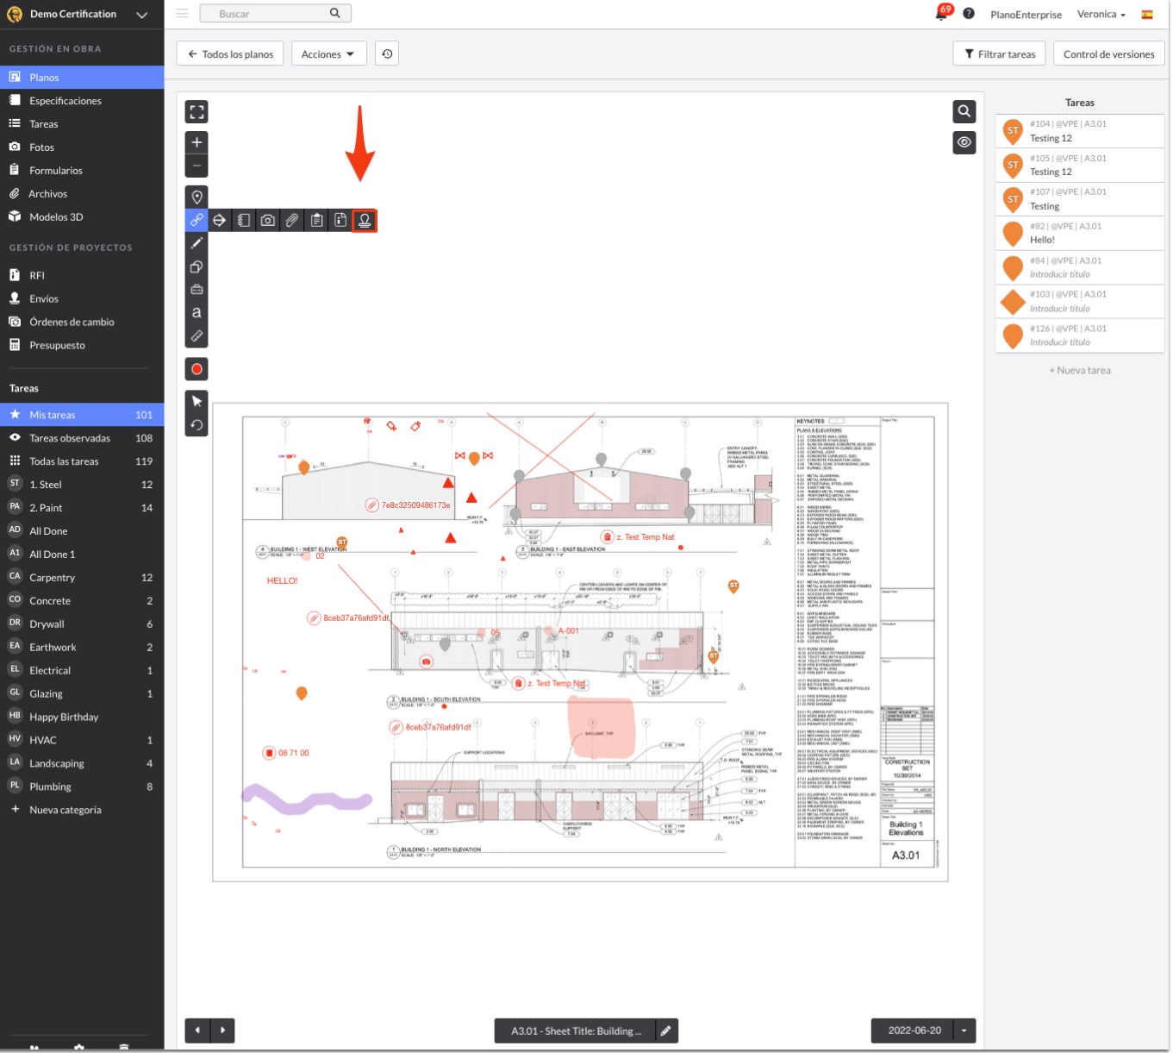Open the Acciones dropdown
The width and height of the screenshot is (1173, 1053).
coord(328,54)
